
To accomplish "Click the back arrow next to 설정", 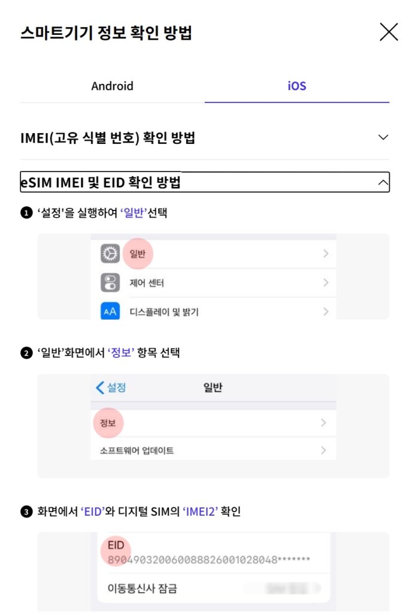I will pos(100,387).
